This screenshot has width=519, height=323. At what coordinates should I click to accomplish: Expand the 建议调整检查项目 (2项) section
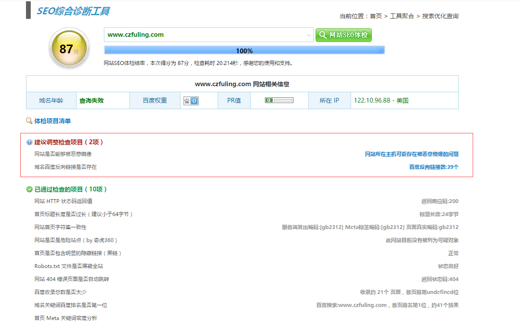69,142
